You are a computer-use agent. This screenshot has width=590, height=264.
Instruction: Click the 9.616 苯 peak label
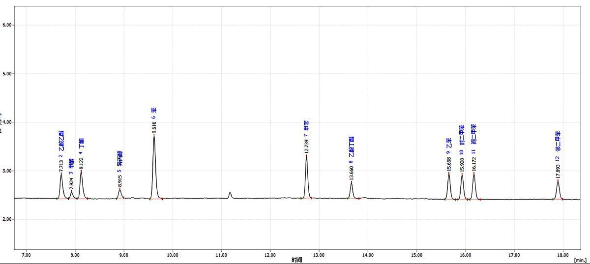[x=154, y=120]
